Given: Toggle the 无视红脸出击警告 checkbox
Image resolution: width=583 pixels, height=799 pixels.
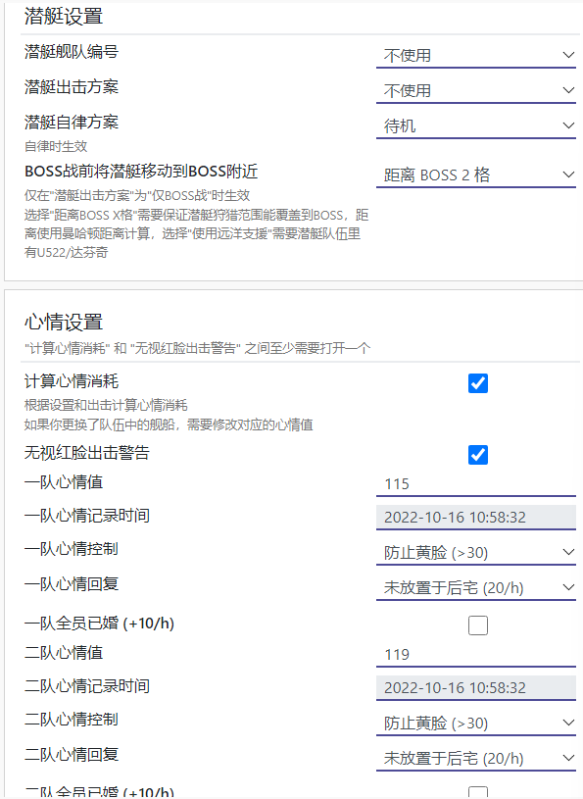Looking at the screenshot, I should tap(477, 455).
